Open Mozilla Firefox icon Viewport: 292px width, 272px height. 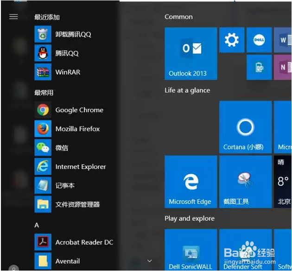click(43, 129)
